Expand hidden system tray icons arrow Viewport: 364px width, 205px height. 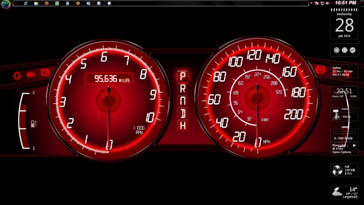click(311, 3)
